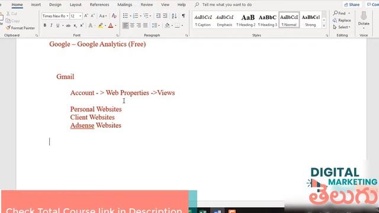Expand the Styles gallery More arrow

(324, 26)
